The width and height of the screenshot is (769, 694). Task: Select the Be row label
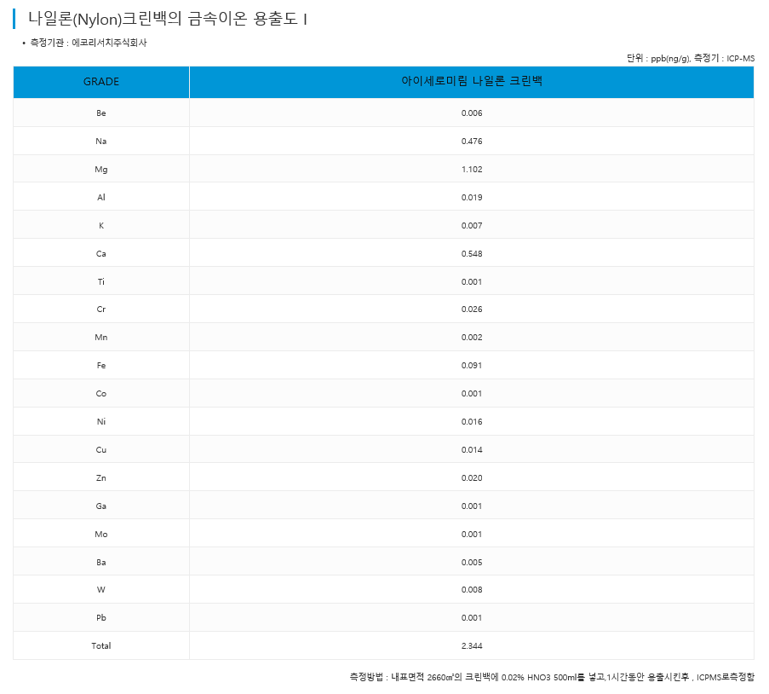101,113
